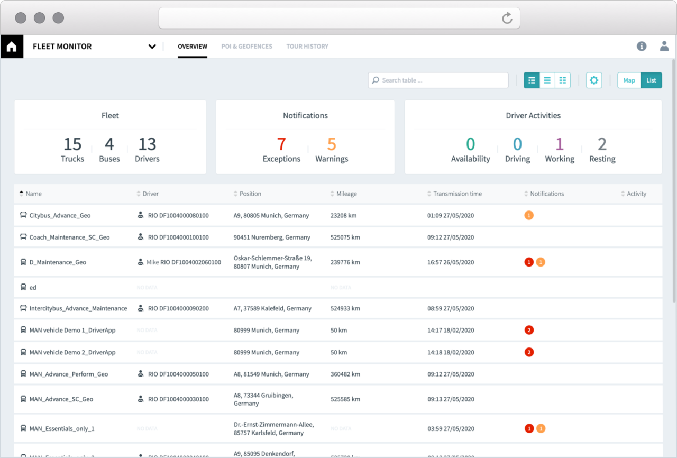Sort table by Driver column
This screenshot has width=677, height=458.
tap(147, 194)
